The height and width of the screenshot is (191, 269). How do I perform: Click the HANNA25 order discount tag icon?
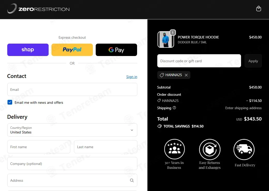coord(159,101)
